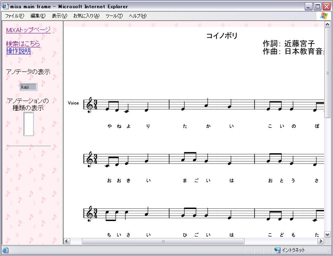This screenshot has width=333, height=256.
Task: Click the Windows flag logo in menu bar
Action: tap(324, 16)
